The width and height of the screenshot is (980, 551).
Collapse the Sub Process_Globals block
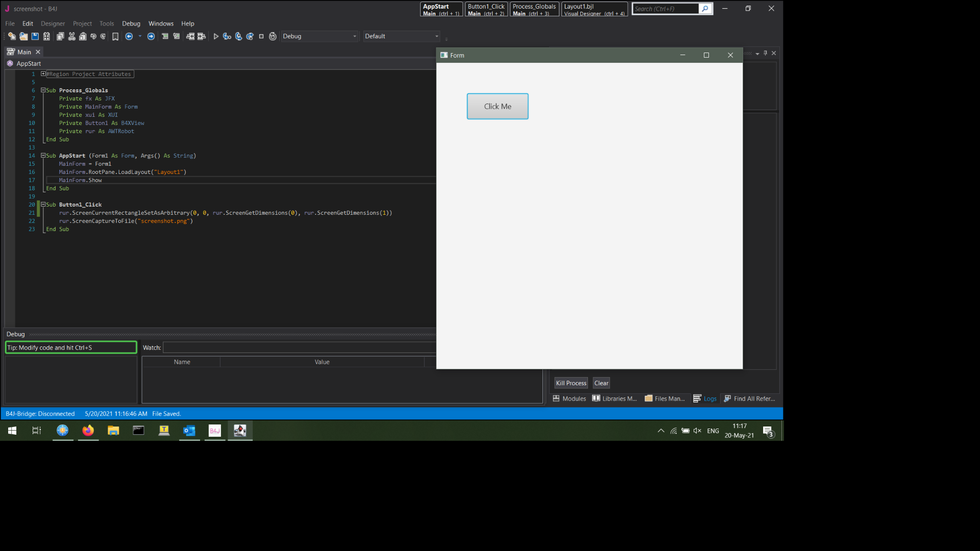[x=43, y=90]
